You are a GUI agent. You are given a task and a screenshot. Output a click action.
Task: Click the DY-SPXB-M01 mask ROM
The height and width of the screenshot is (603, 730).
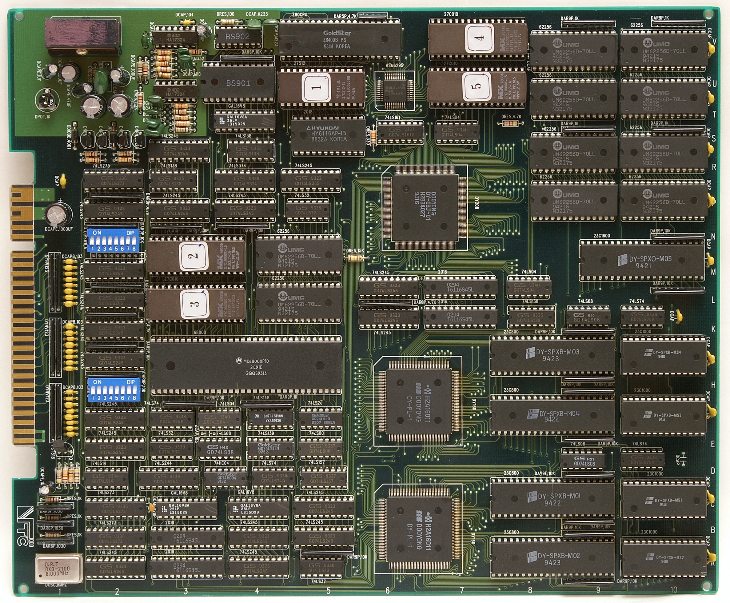click(x=552, y=498)
